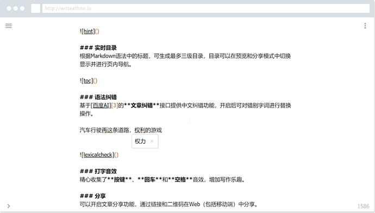Image resolution: width=375 pixels, height=213 pixels.
Task: Click the toc image link text
Action: pos(87,81)
